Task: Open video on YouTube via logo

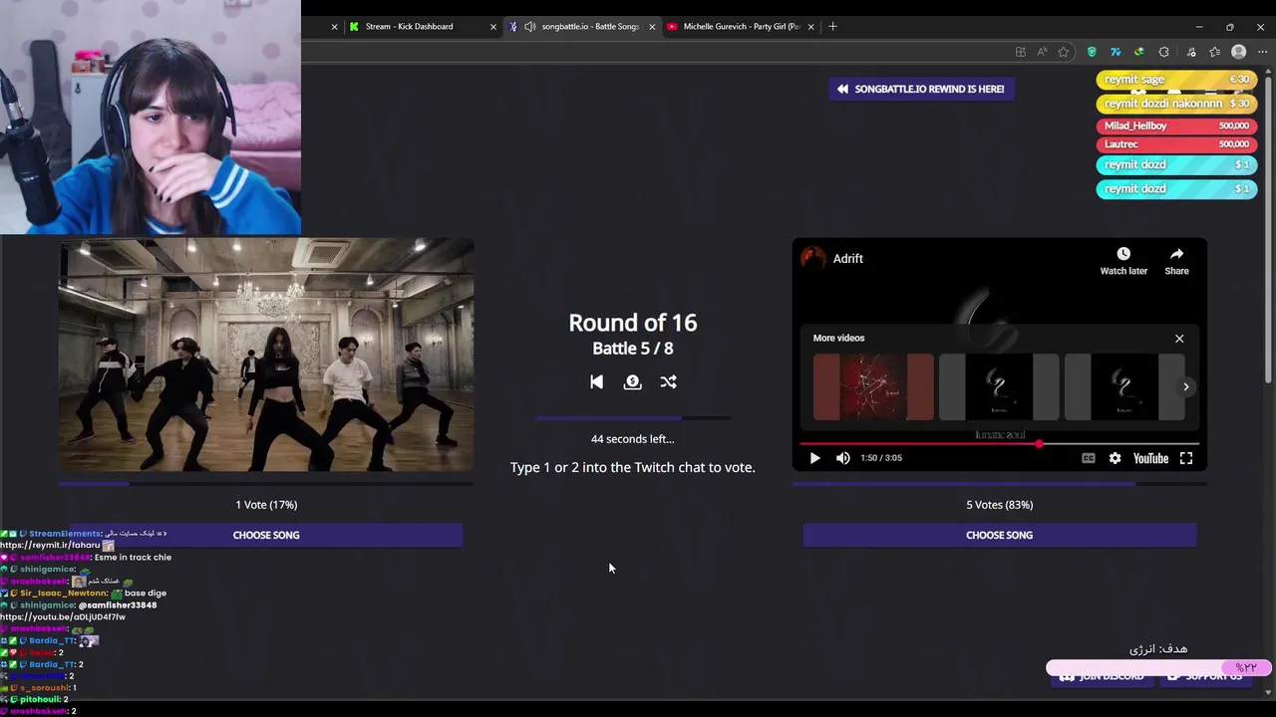Action: (x=1150, y=458)
